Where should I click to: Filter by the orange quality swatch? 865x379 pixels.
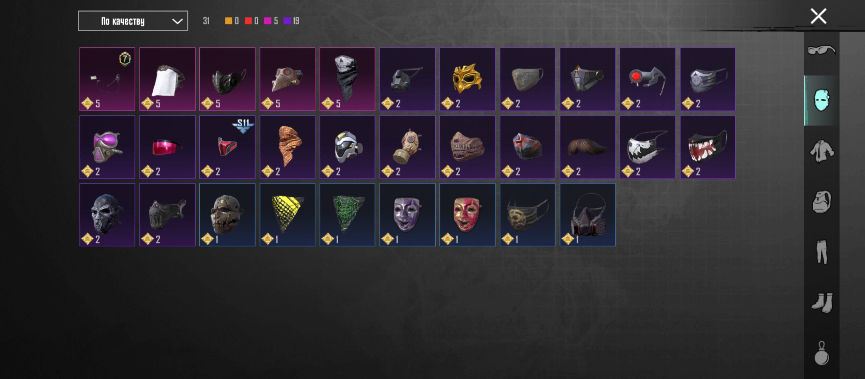pos(229,21)
